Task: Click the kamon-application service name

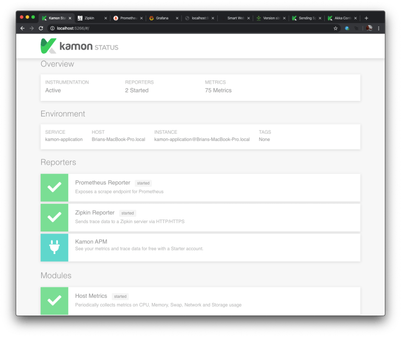Action: [64, 140]
